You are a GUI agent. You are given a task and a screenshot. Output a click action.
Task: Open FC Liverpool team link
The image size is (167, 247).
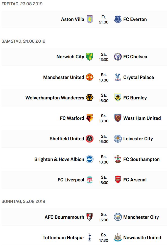(x=71, y=180)
